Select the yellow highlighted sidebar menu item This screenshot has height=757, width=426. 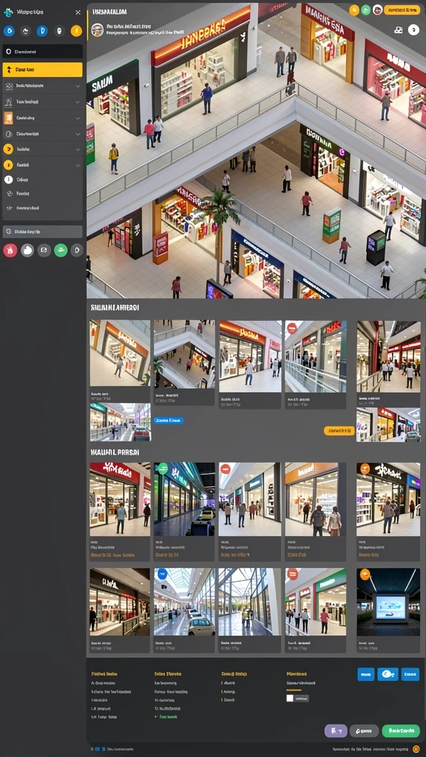click(x=42, y=69)
